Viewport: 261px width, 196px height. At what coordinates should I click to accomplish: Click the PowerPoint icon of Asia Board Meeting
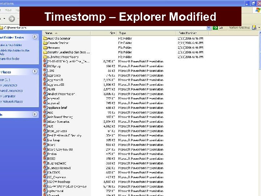[x=45, y=117]
